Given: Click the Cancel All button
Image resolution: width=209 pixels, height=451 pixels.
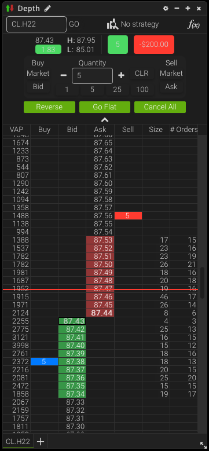Looking at the screenshot, I should pyautogui.click(x=160, y=107).
